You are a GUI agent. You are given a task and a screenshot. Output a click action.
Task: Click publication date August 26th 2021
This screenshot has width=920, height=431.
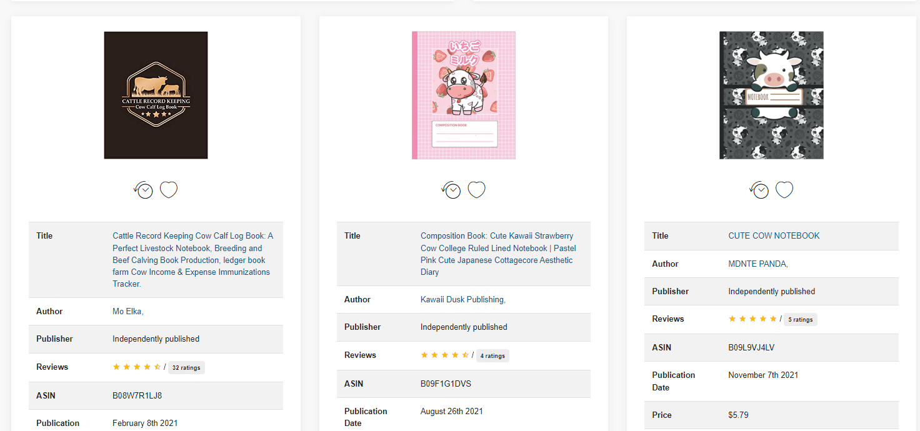[452, 411]
